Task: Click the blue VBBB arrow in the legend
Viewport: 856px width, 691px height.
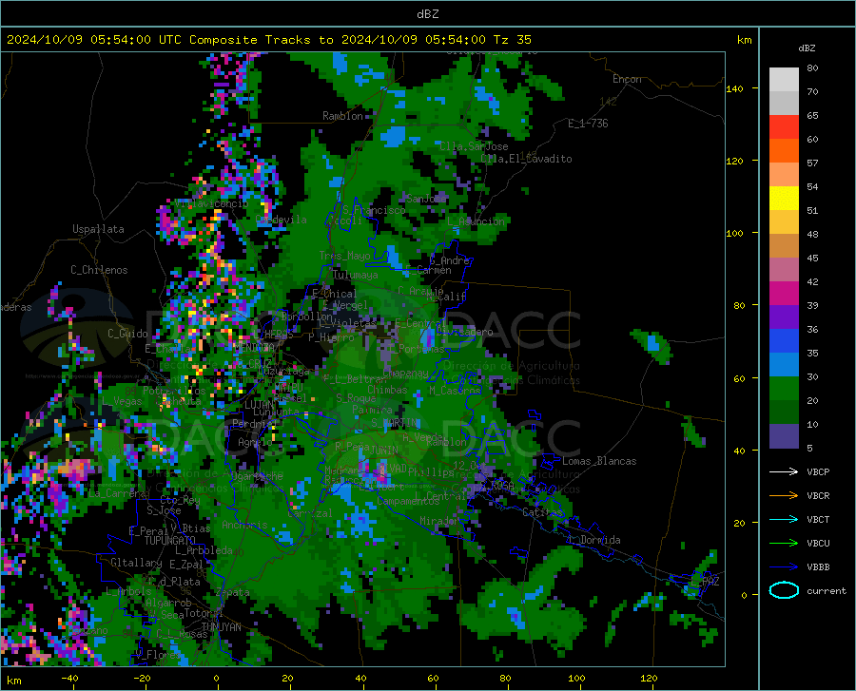Action: point(784,567)
